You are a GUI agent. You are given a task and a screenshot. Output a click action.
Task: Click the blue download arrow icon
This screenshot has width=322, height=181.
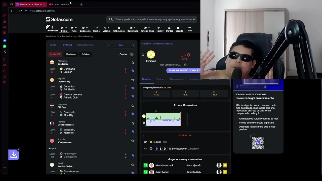[14, 155]
